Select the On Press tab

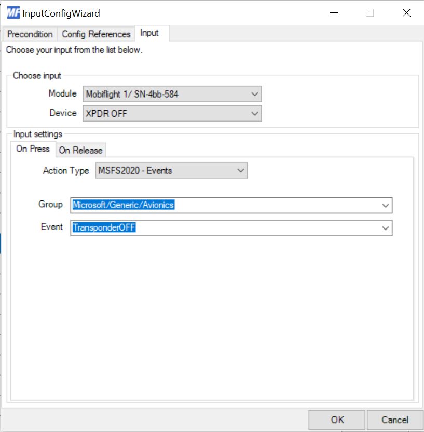pyautogui.click(x=33, y=149)
